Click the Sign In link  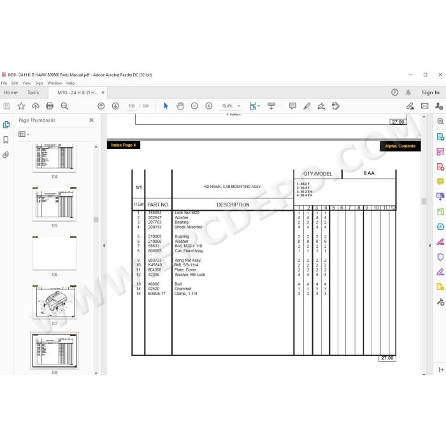click(430, 92)
